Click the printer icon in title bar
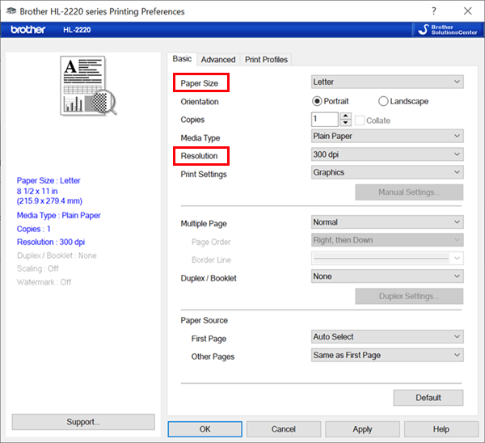 [11, 11]
